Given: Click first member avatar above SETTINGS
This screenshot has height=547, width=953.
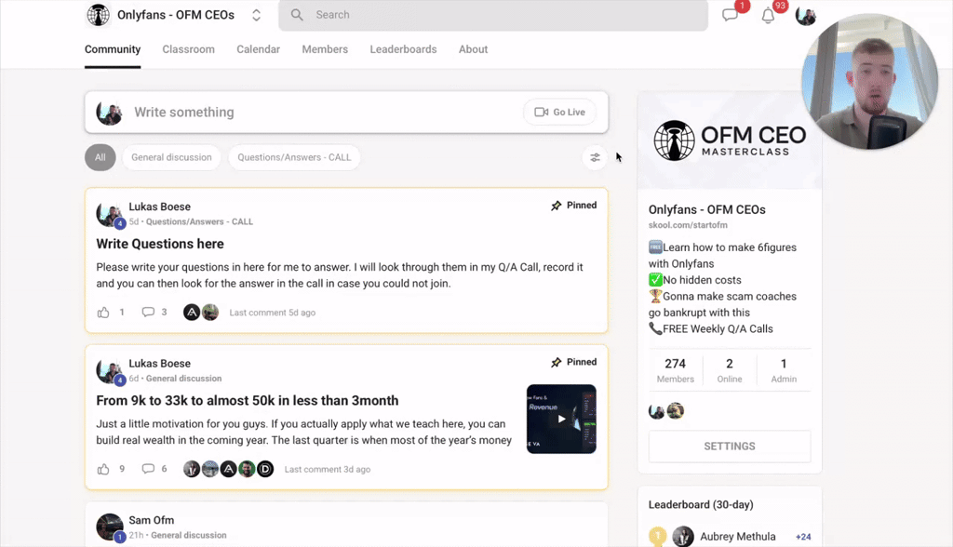Looking at the screenshot, I should [656, 411].
